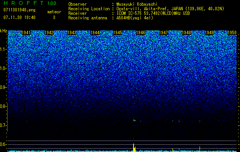Click the HROFFT title text
Viewport: 240px width, 152px height.
(24, 3)
